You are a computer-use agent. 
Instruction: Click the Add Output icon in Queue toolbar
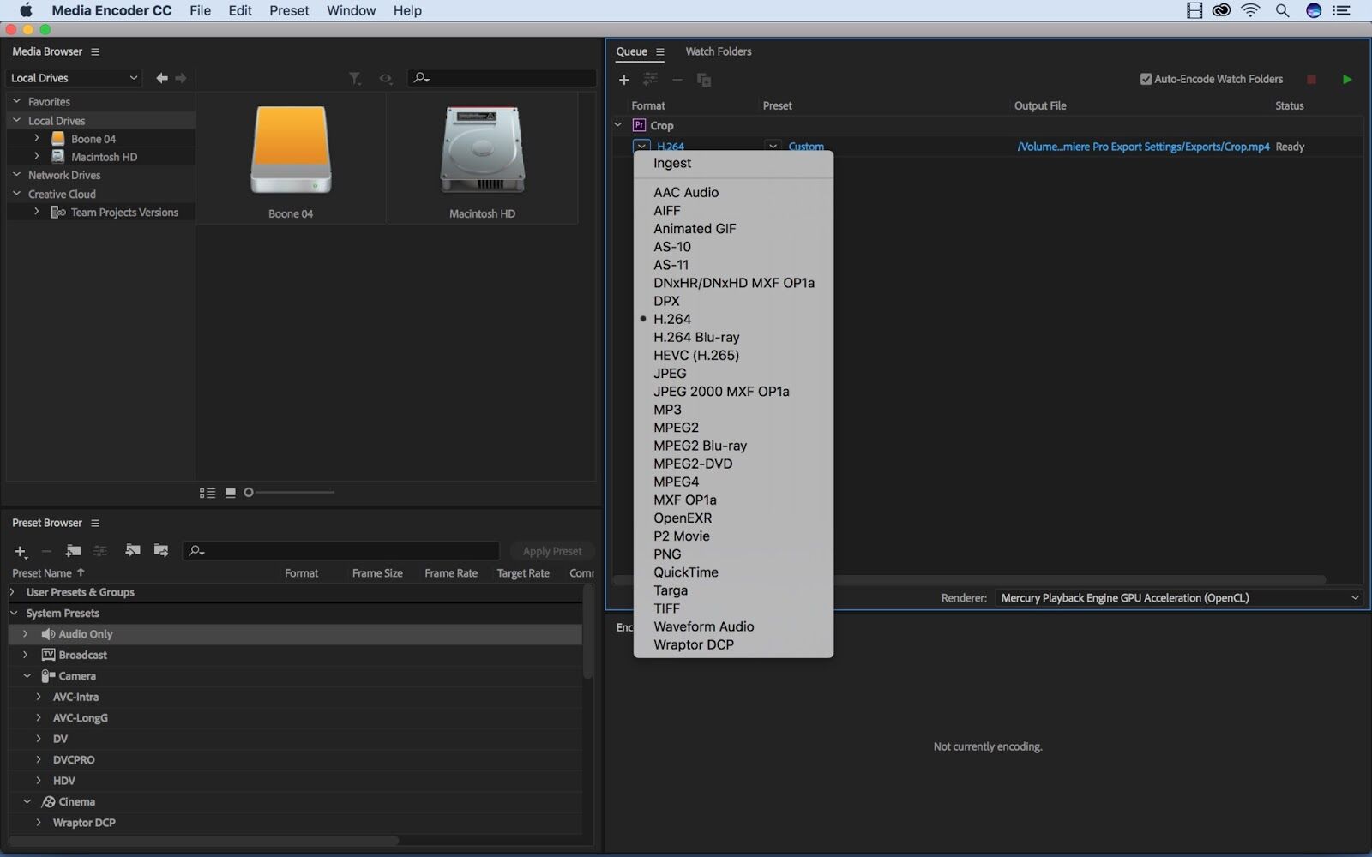pos(651,80)
